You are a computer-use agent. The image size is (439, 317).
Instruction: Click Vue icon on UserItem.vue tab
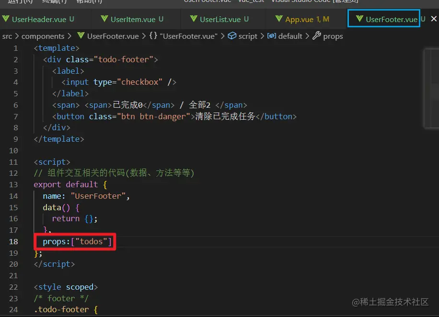point(104,19)
